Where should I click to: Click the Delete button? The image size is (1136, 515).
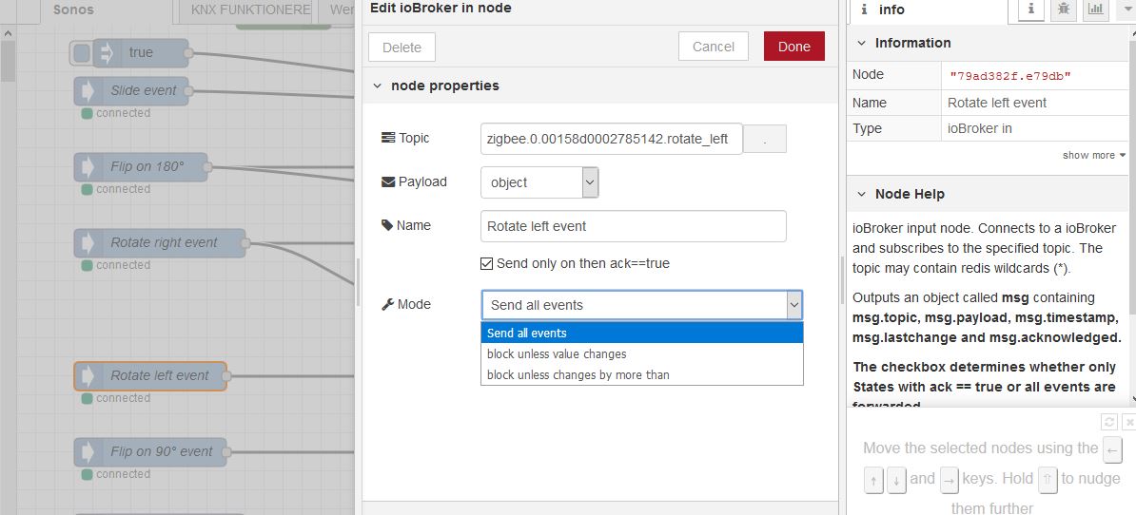(402, 47)
